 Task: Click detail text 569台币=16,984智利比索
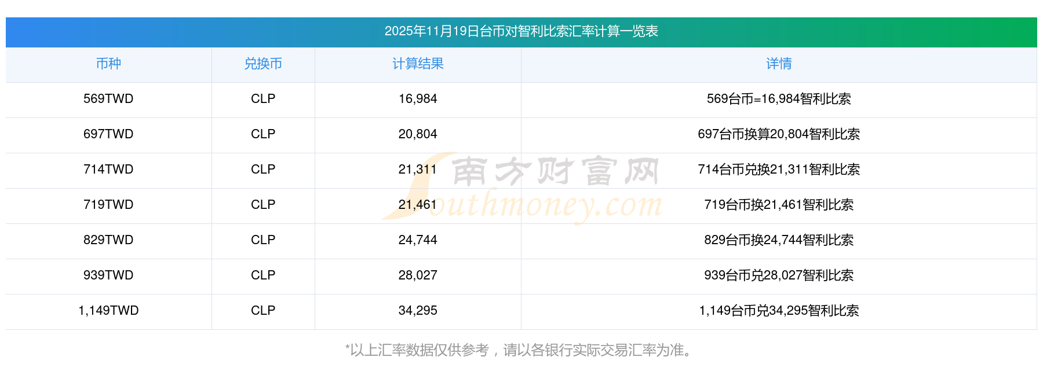(x=779, y=99)
